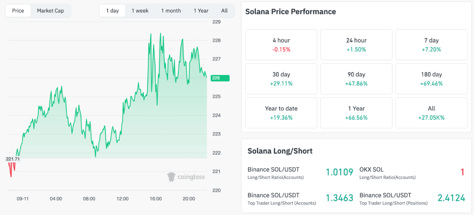Click the +19.36% year to date change

pyautogui.click(x=281, y=117)
